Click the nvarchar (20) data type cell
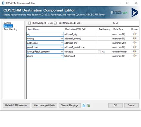The image size is (141, 127). [x=121, y=47]
